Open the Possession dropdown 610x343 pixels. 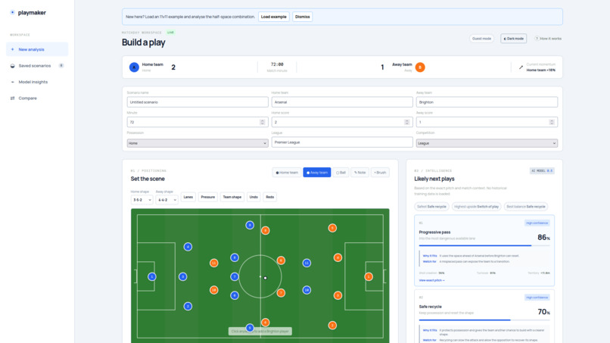coord(198,143)
